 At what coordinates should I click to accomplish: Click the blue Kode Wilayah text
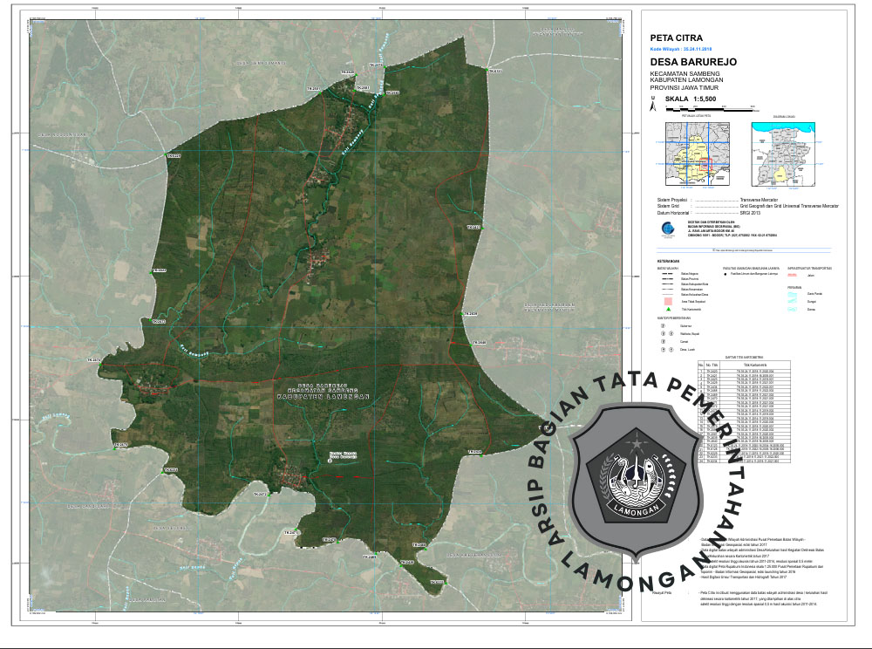(x=681, y=51)
